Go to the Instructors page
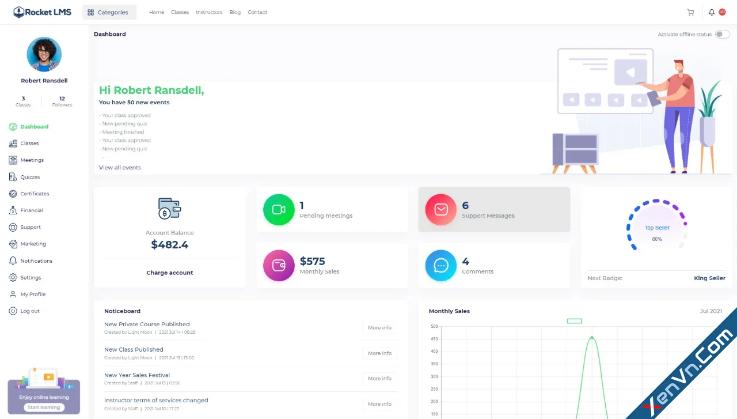This screenshot has height=419, width=737. tap(208, 12)
